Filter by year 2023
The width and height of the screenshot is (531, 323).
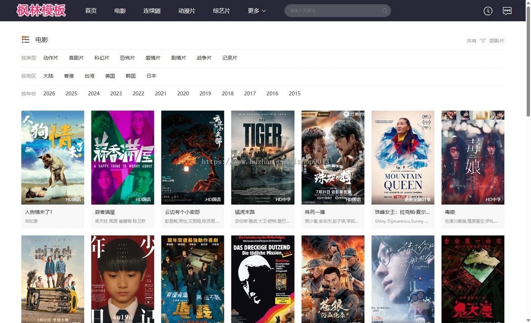tap(116, 94)
